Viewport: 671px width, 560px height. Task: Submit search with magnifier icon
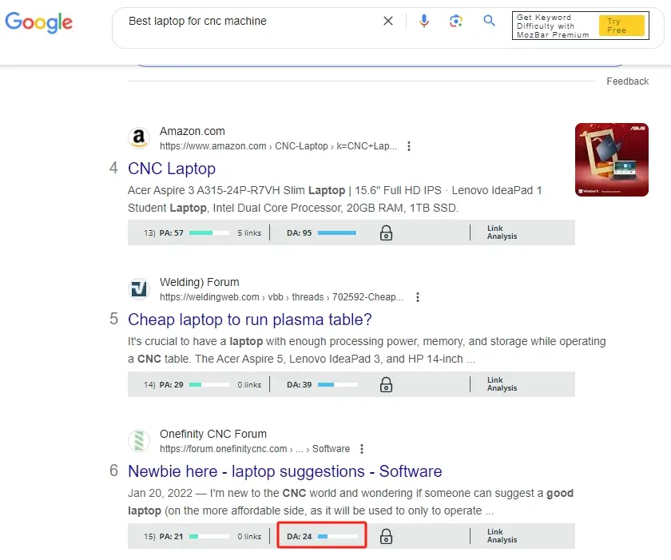[489, 21]
